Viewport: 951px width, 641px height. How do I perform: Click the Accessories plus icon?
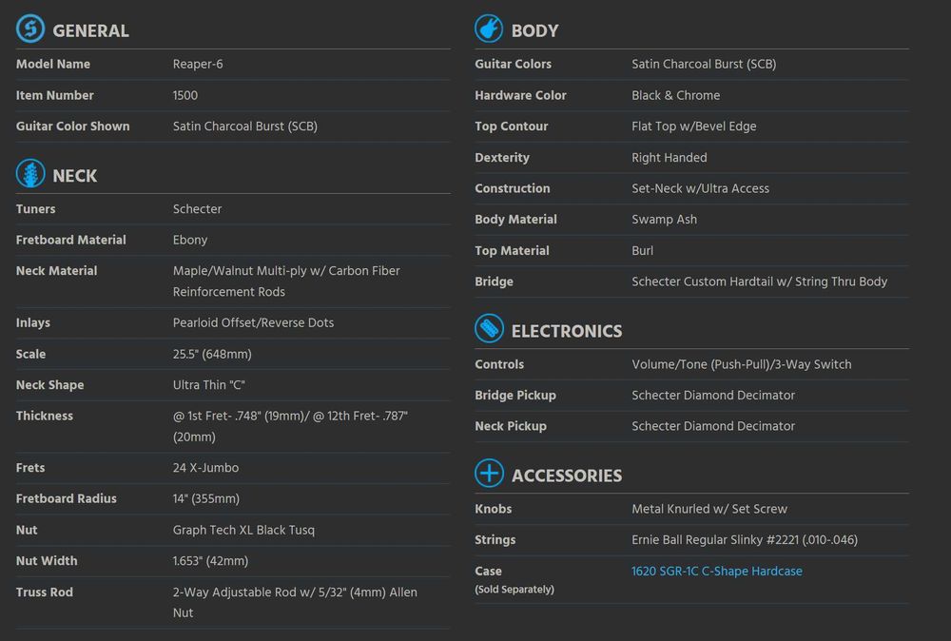(x=489, y=474)
